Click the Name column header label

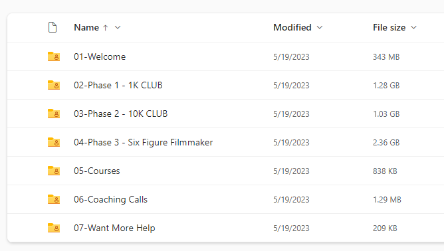(x=86, y=27)
